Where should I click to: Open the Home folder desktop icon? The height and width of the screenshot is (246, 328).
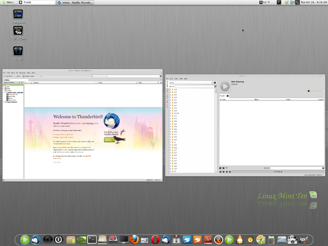click(18, 31)
